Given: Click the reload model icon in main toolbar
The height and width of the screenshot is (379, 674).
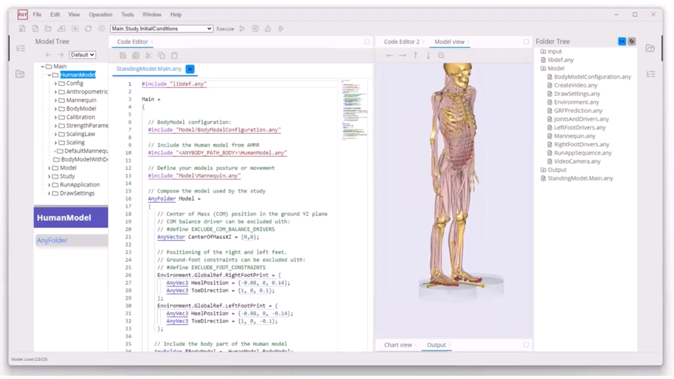Looking at the screenshot, I should (x=88, y=29).
